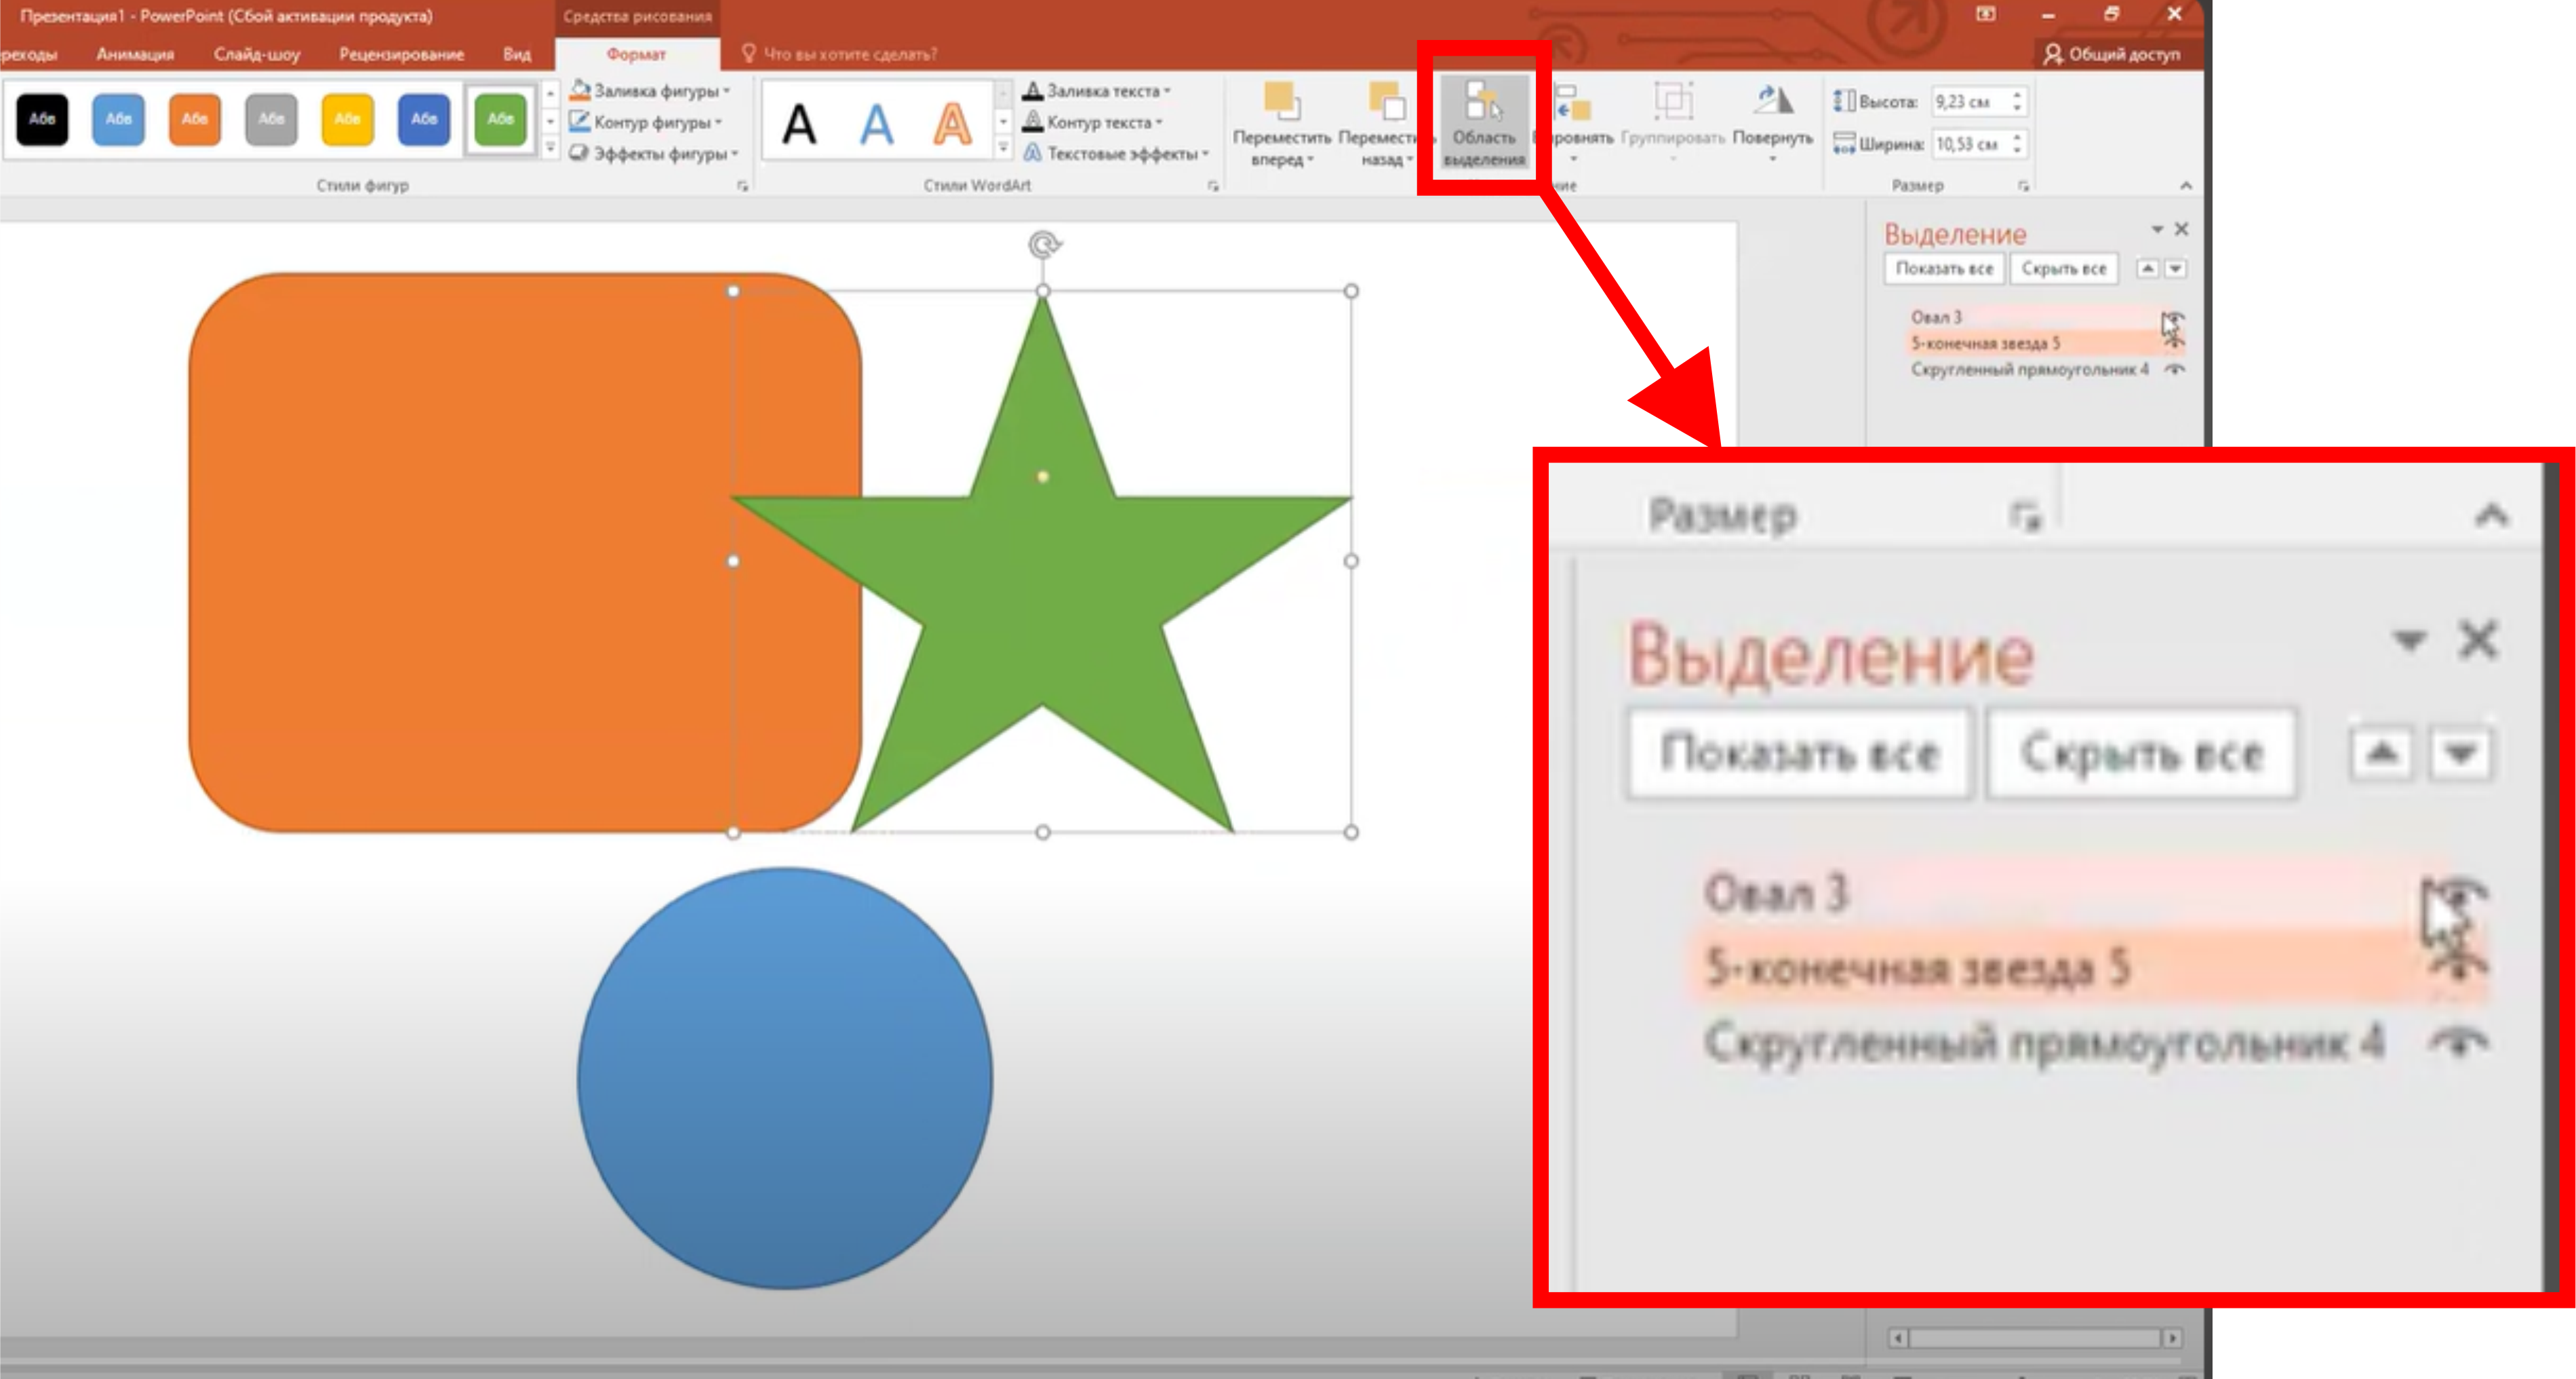Click the ribbon display options icon in title bar

(x=1985, y=14)
